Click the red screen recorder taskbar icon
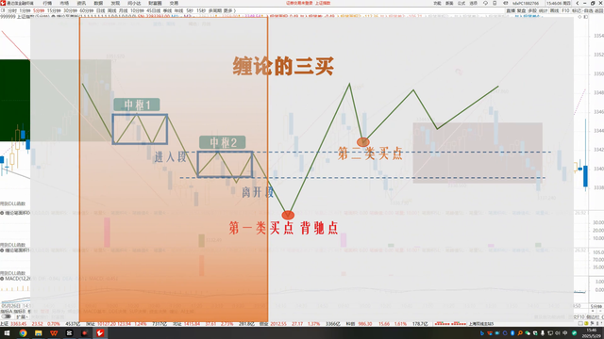Viewport: 604px width, 339px height. coord(84,332)
